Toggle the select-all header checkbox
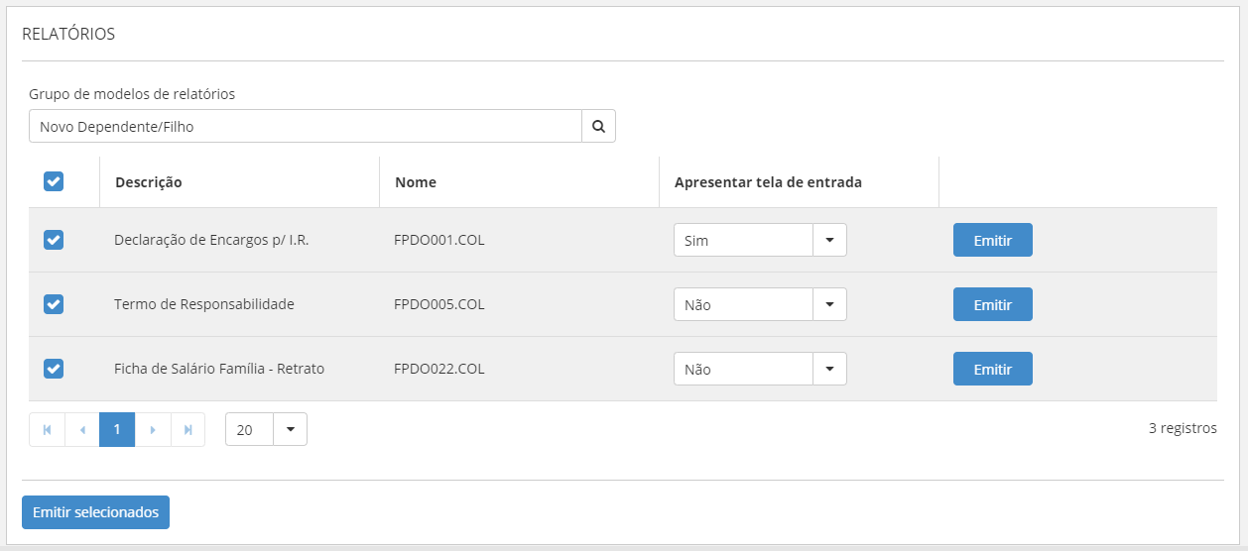1248x551 pixels. click(54, 181)
